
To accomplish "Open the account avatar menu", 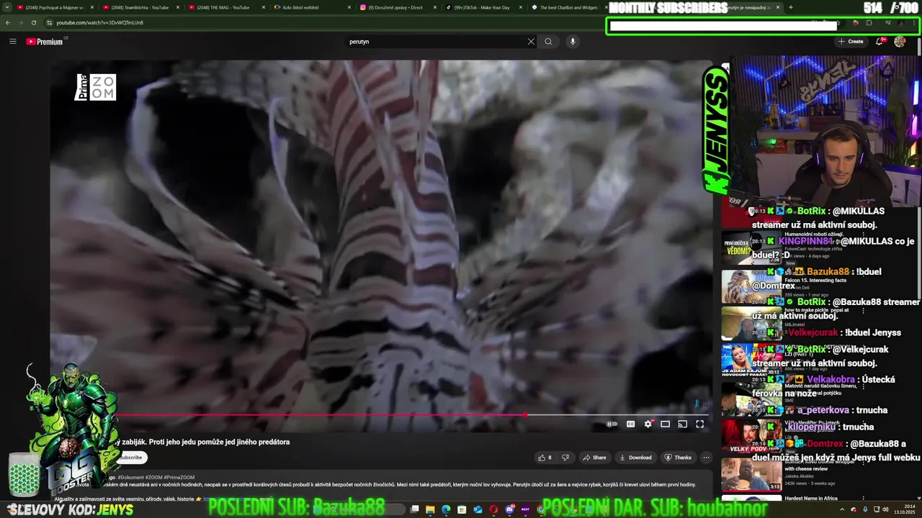I will (x=900, y=42).
